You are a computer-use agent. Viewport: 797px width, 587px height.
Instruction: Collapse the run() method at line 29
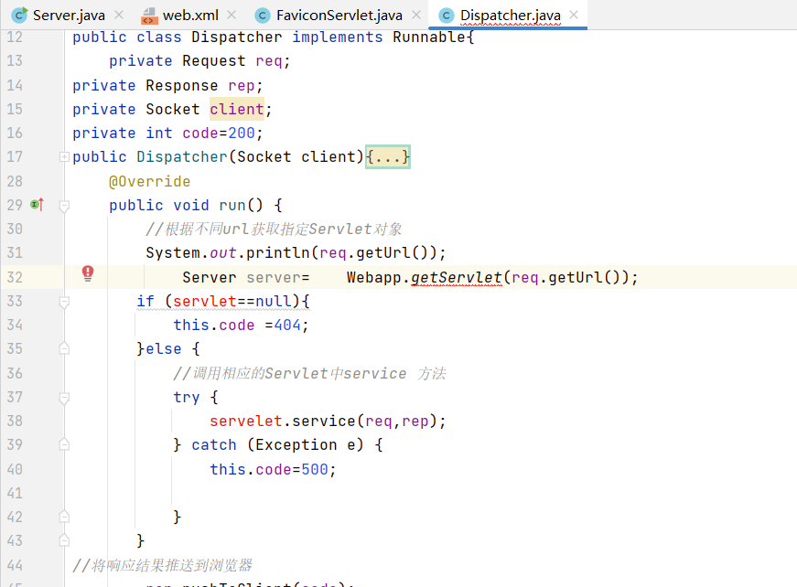pos(64,206)
